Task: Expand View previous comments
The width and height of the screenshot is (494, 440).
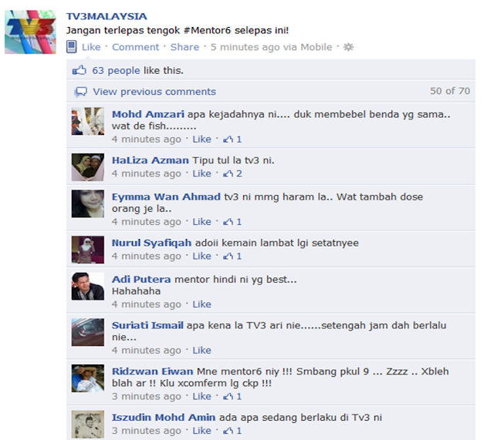Action: click(154, 92)
